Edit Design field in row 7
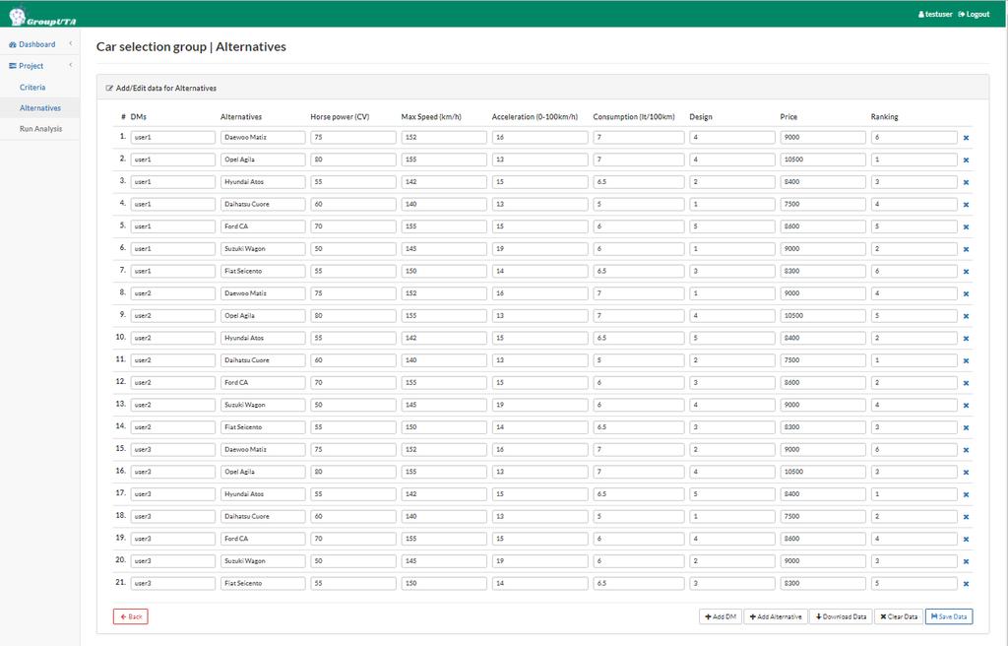1008x646 pixels. [x=732, y=271]
